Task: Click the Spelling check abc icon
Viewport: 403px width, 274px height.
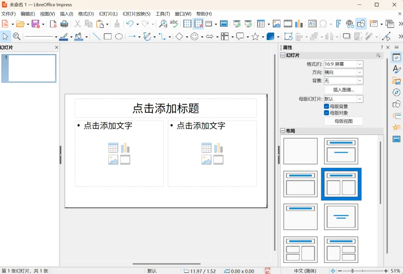Action: pyautogui.click(x=174, y=24)
